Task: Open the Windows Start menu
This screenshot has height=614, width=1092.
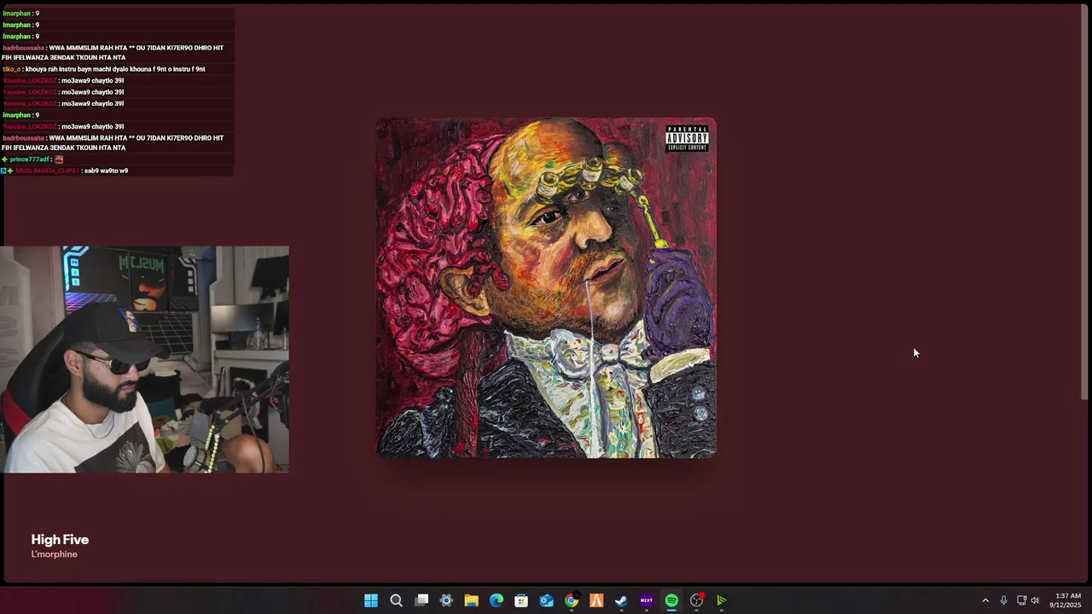Action: pyautogui.click(x=371, y=600)
